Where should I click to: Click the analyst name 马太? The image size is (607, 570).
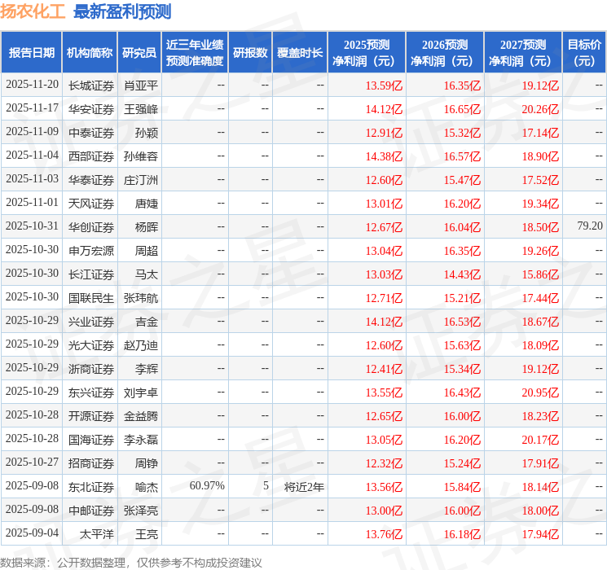pyautogui.click(x=147, y=274)
